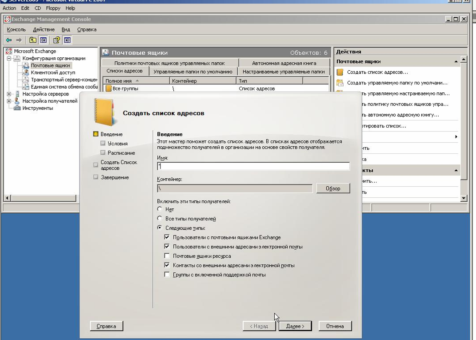This screenshot has height=340, width=476.
Task: Click the Back arrow toolbar icon
Action: pos(9,40)
